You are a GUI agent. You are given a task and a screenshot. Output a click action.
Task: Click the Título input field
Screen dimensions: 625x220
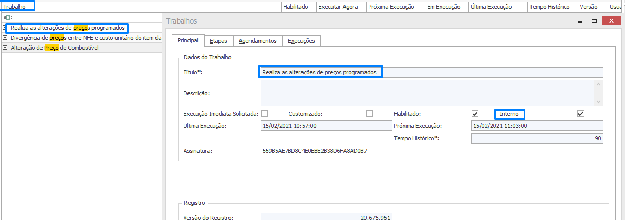432,72
